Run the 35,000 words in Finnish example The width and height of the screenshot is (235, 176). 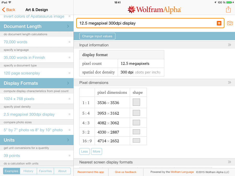pyautogui.click(x=24, y=57)
